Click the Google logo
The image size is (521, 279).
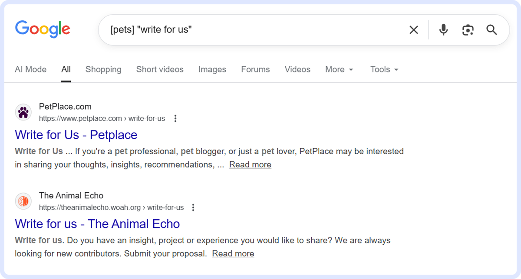click(43, 29)
